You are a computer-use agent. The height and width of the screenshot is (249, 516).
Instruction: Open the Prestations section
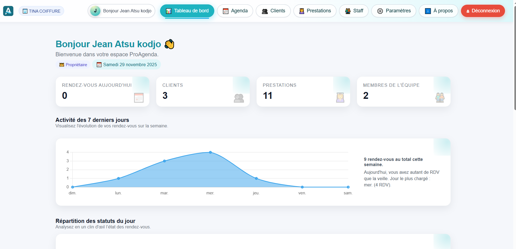point(315,11)
